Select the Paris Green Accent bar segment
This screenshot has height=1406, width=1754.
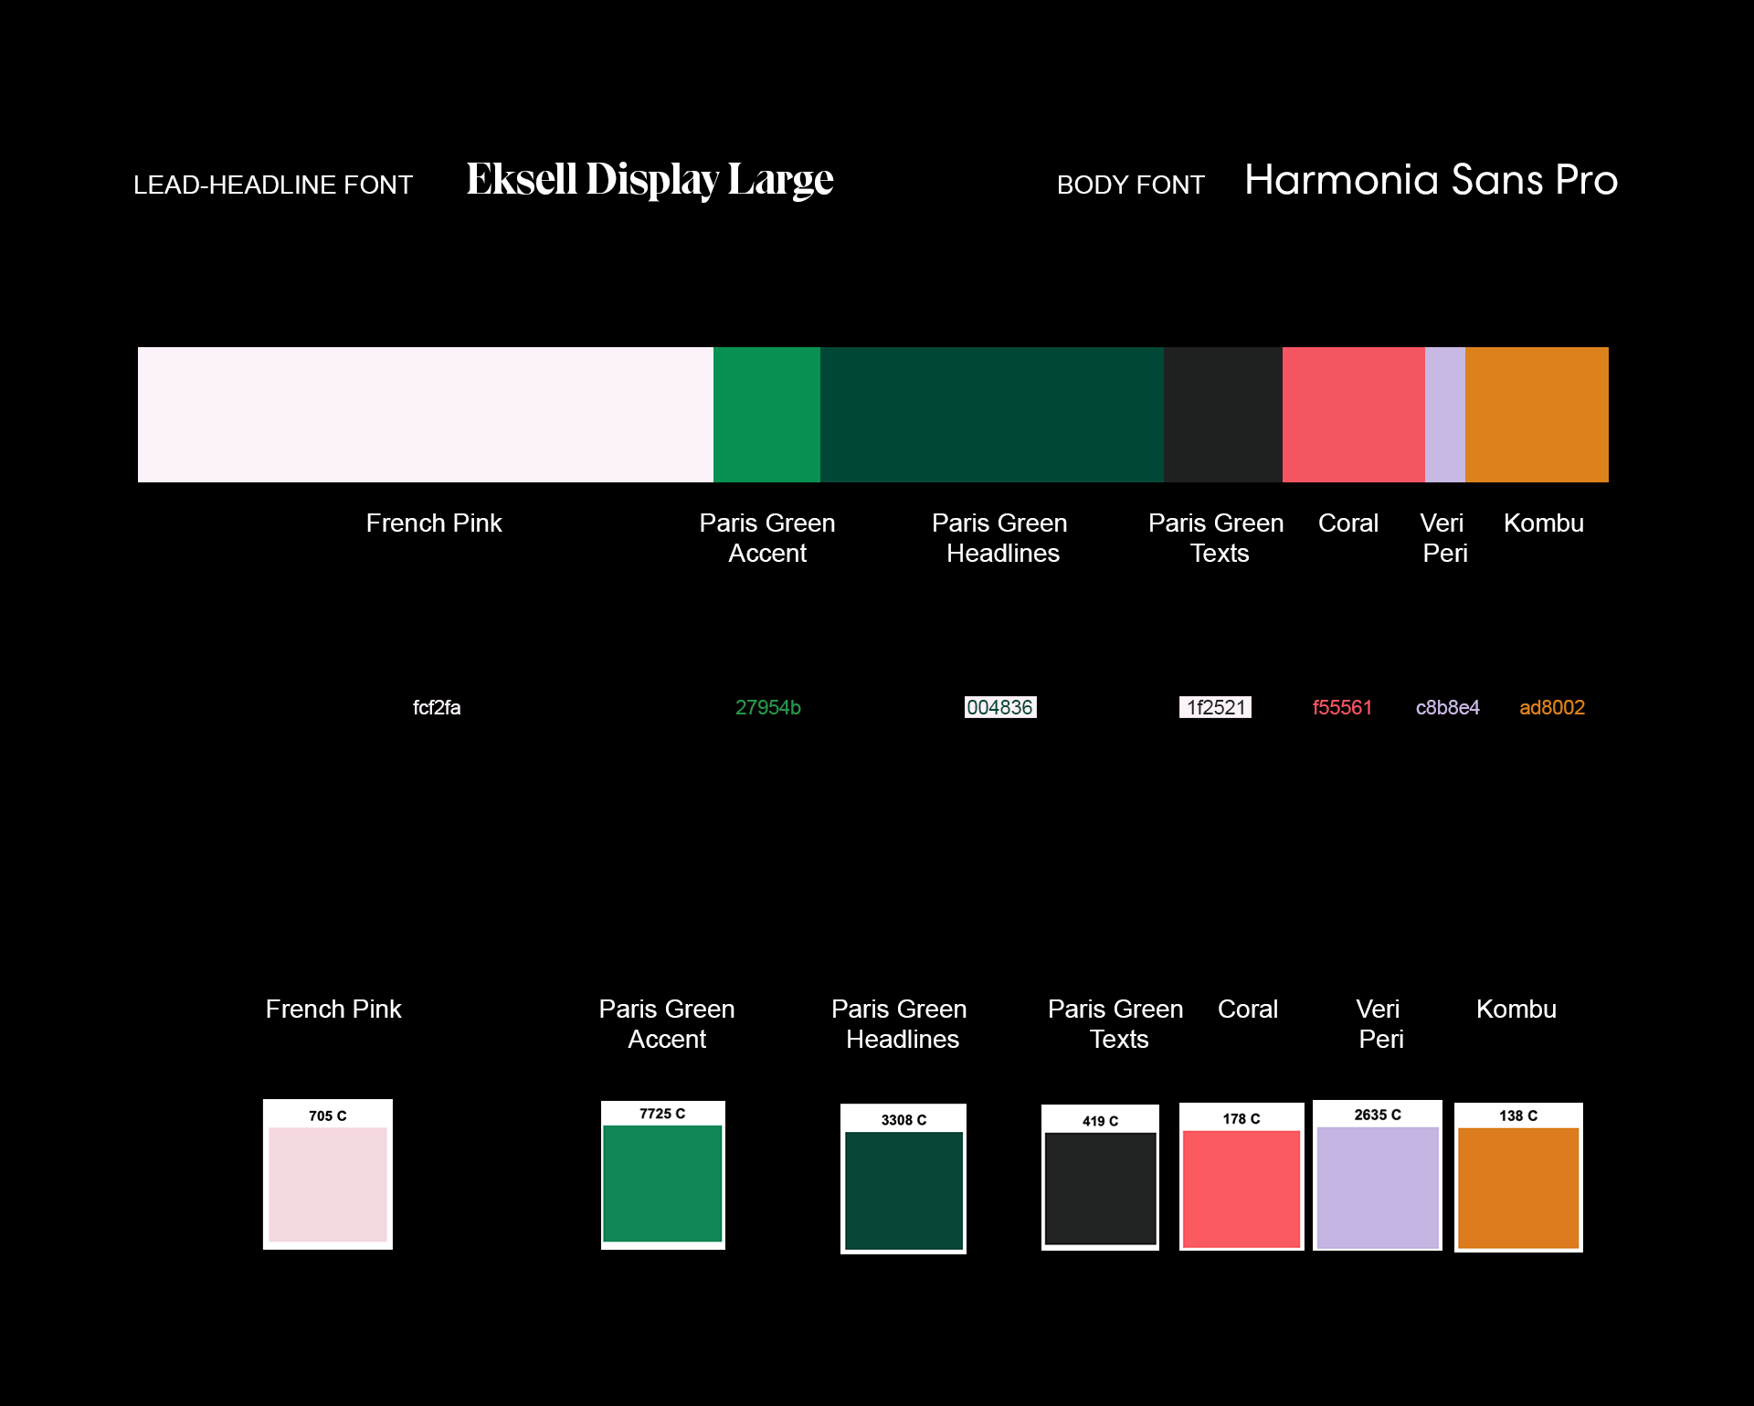coord(766,414)
